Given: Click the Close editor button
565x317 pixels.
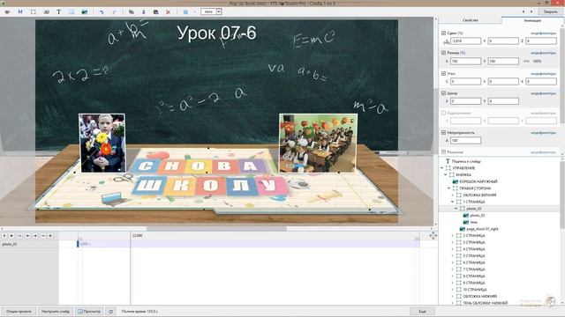Looking at the screenshot, I should coord(550,11).
